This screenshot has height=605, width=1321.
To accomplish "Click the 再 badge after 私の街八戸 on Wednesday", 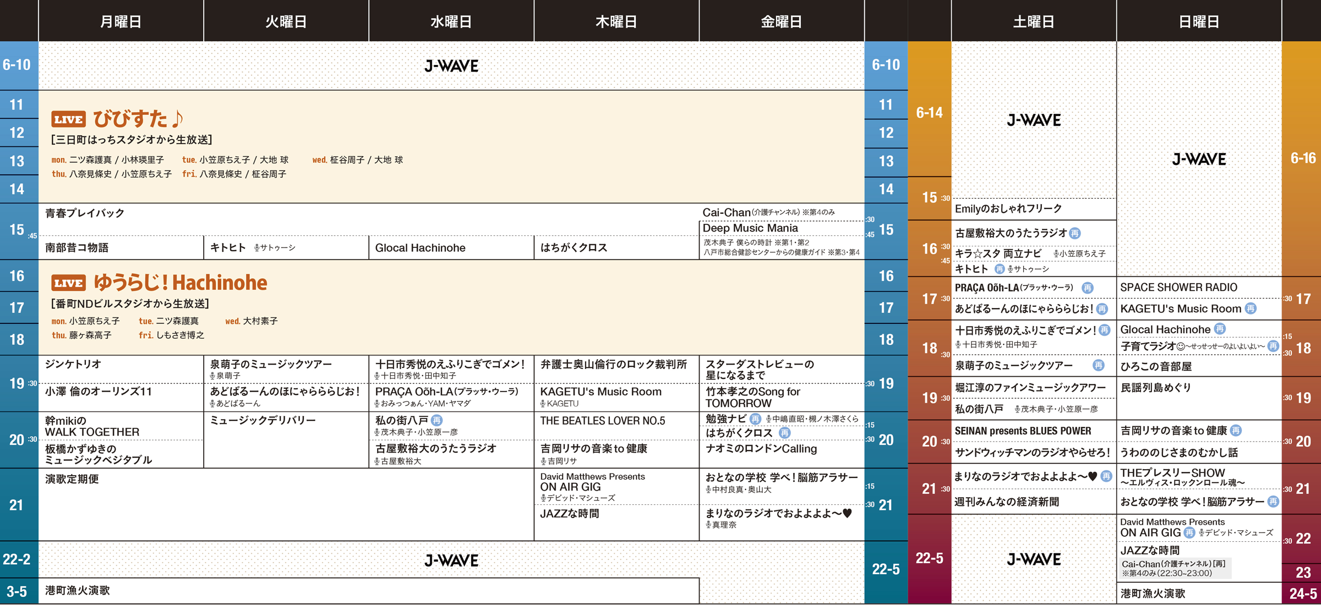I will (436, 420).
